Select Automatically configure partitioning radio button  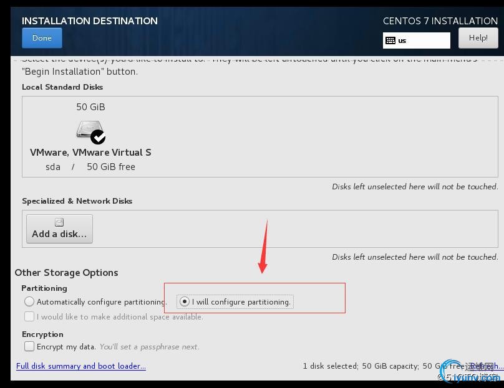tap(29, 301)
